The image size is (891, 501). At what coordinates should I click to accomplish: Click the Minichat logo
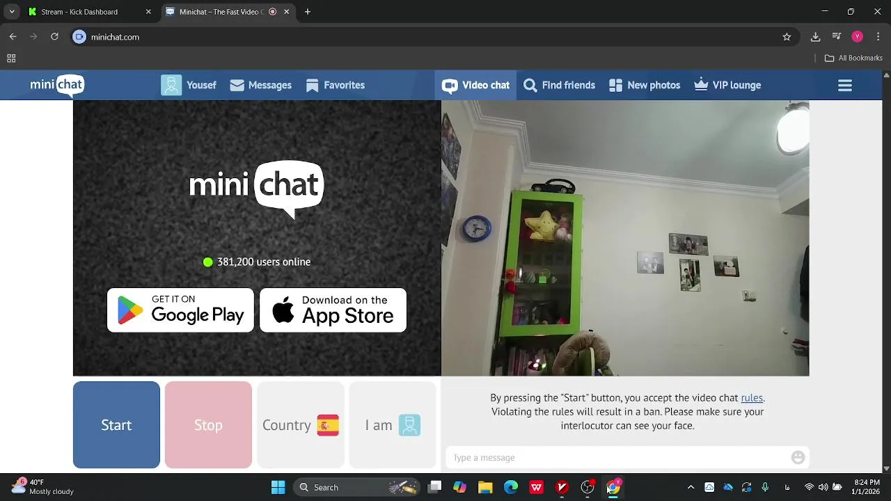coord(57,85)
